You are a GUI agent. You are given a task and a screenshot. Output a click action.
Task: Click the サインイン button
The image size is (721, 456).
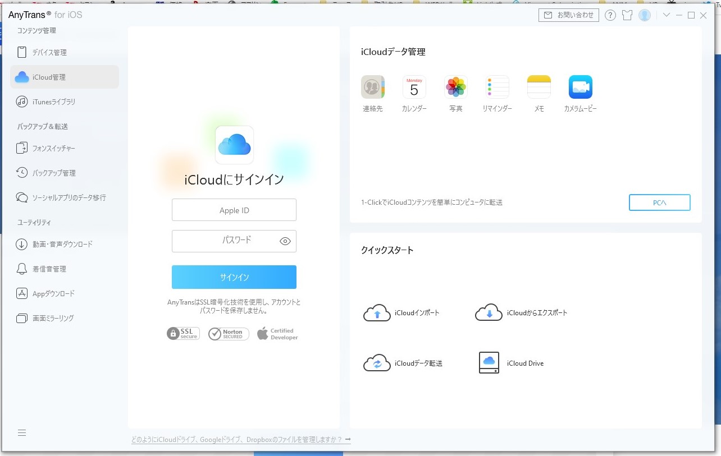coord(234,277)
